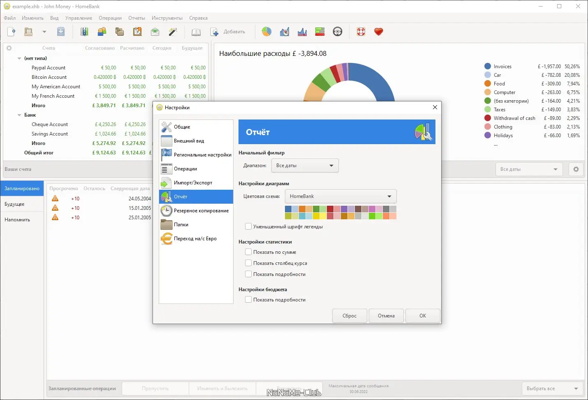Open the Справка menu

198,18
